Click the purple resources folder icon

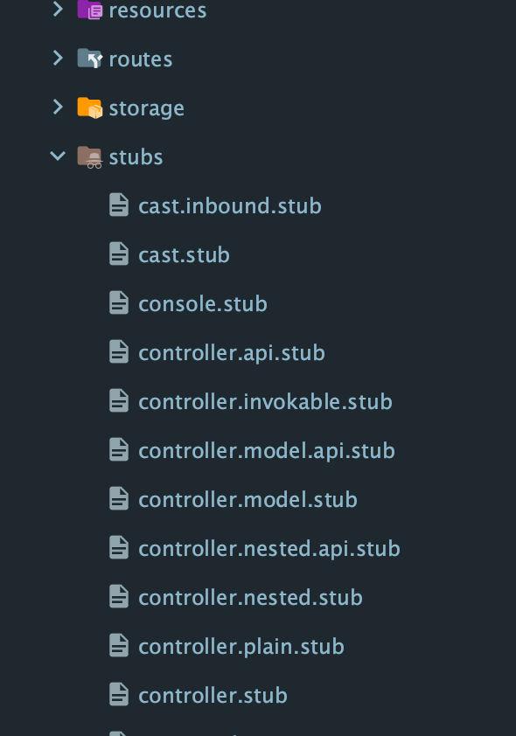tap(90, 10)
